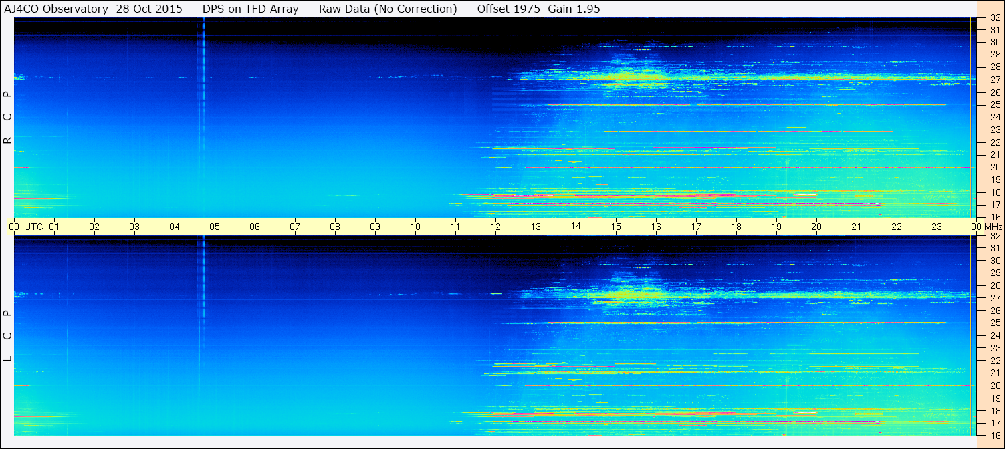Screen dimensions: 1005x449
Task: Select the 11 hour mark on the time axis
Action: [455, 227]
